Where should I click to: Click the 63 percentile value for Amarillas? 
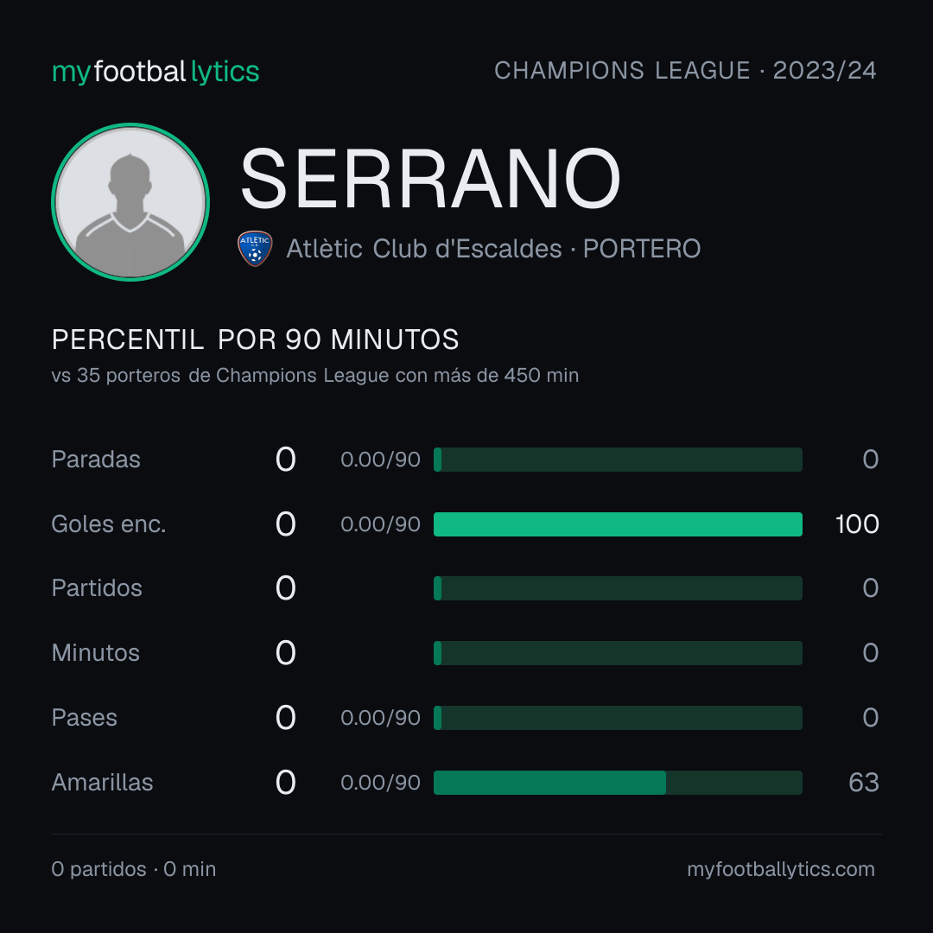coord(864,783)
